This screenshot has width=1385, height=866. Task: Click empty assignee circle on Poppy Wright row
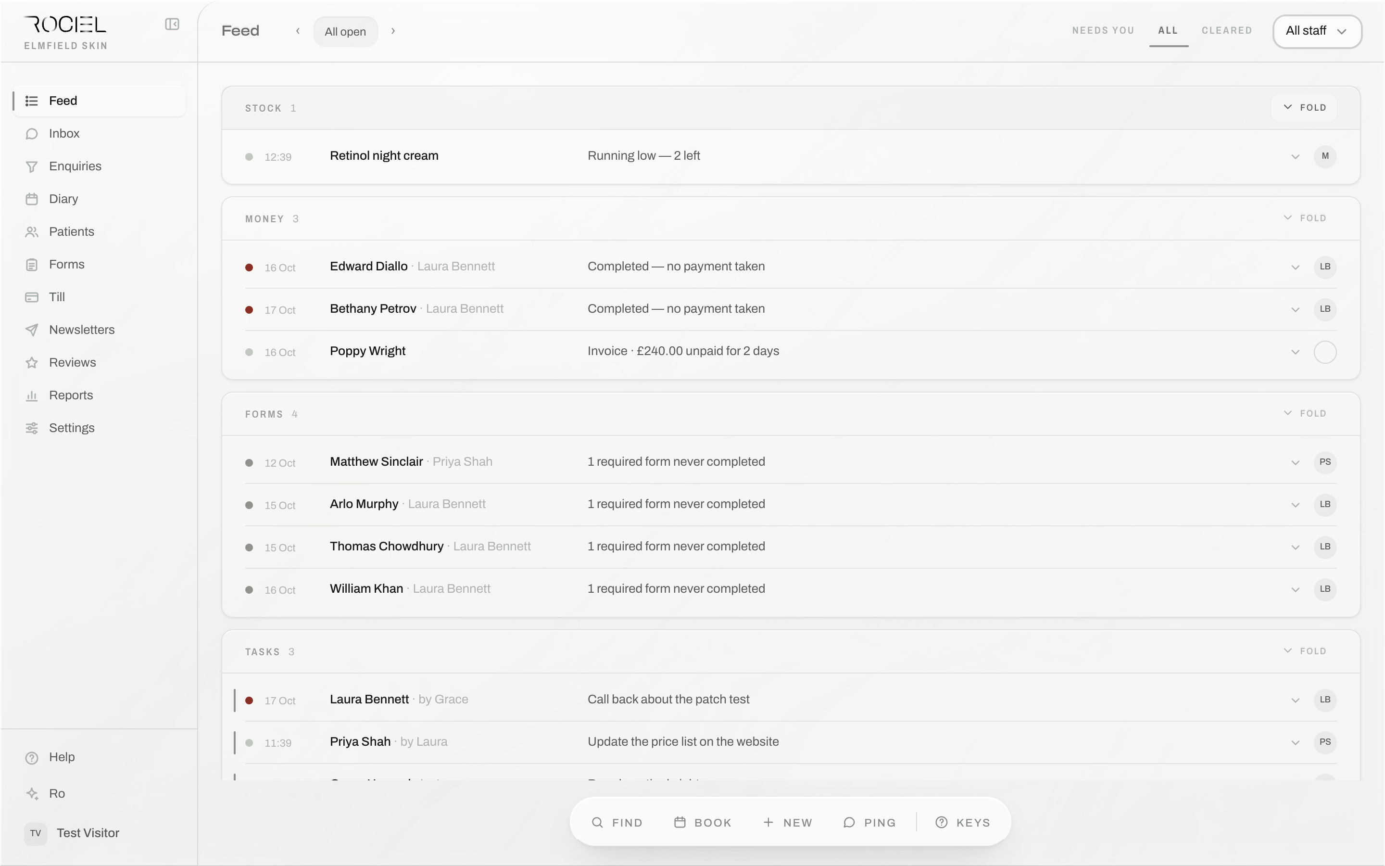(x=1325, y=352)
